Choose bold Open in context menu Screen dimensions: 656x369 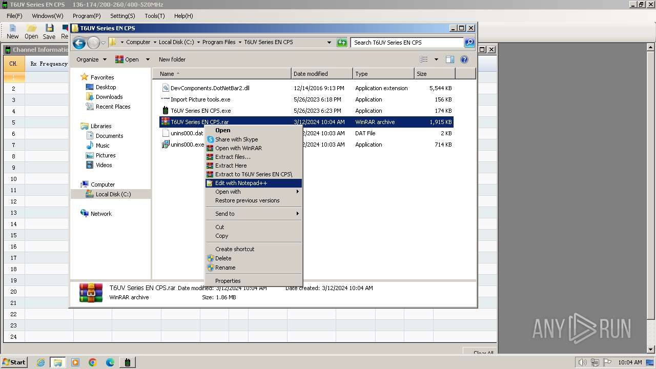pos(254,130)
